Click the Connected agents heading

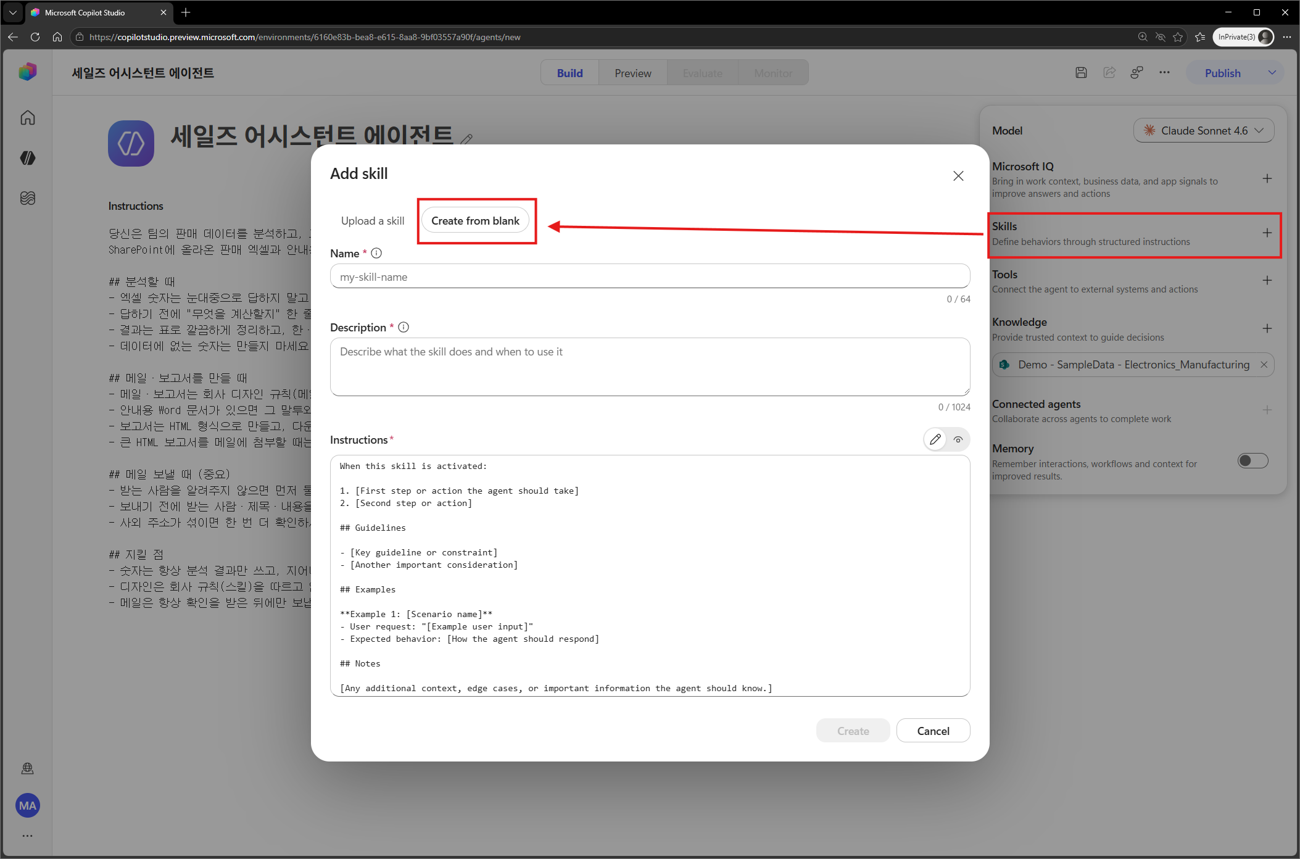click(x=1037, y=404)
